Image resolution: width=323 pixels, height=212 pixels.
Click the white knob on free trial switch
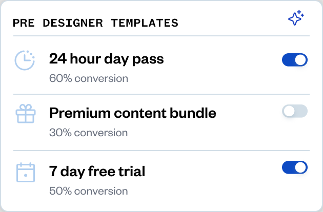pyautogui.click(x=301, y=167)
